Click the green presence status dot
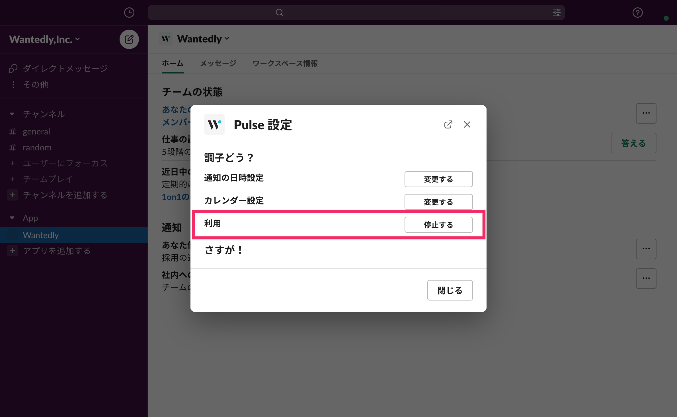 pyautogui.click(x=666, y=18)
